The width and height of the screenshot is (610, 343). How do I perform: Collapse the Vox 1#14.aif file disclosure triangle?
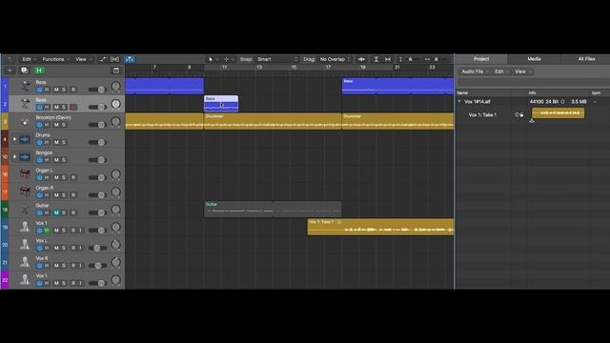point(459,102)
